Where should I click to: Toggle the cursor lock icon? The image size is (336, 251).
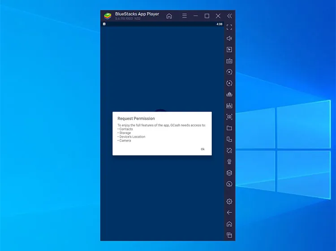click(x=229, y=50)
